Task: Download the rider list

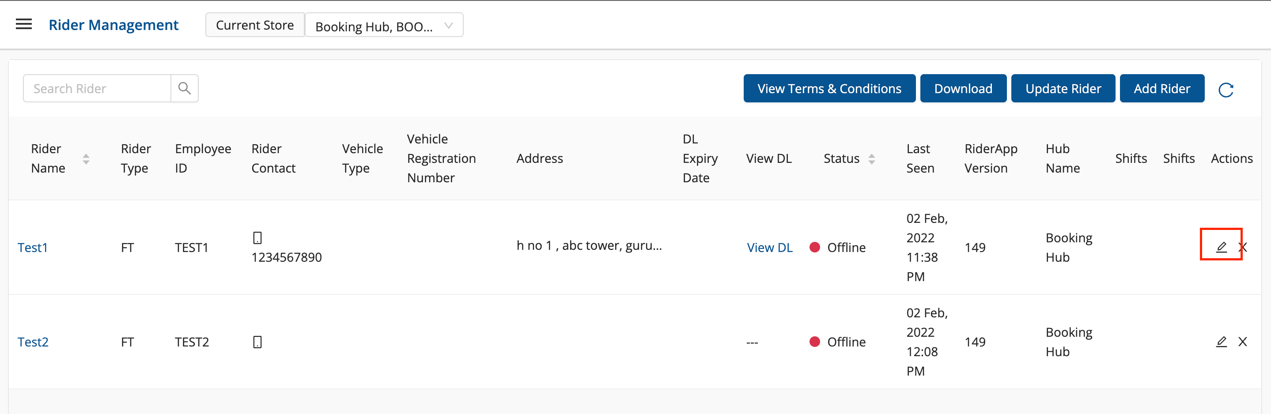Action: click(x=963, y=89)
